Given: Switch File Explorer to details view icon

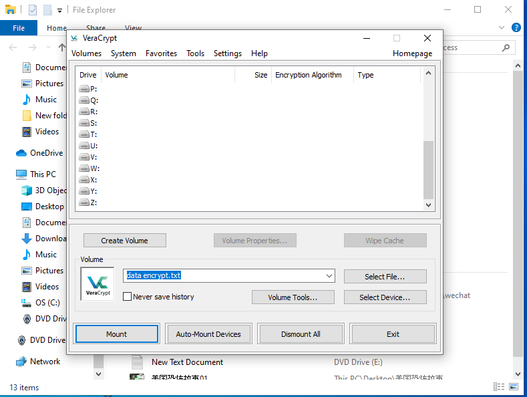Looking at the screenshot, I should [499, 386].
